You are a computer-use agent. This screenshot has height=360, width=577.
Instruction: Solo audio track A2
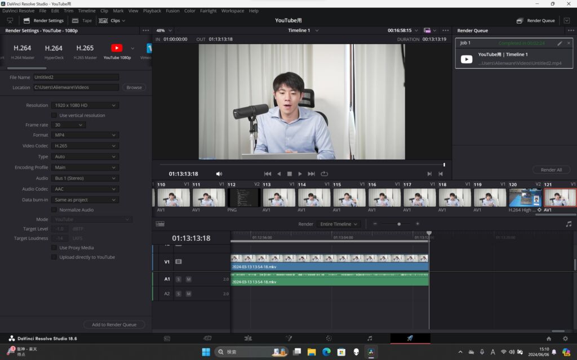[x=179, y=294]
